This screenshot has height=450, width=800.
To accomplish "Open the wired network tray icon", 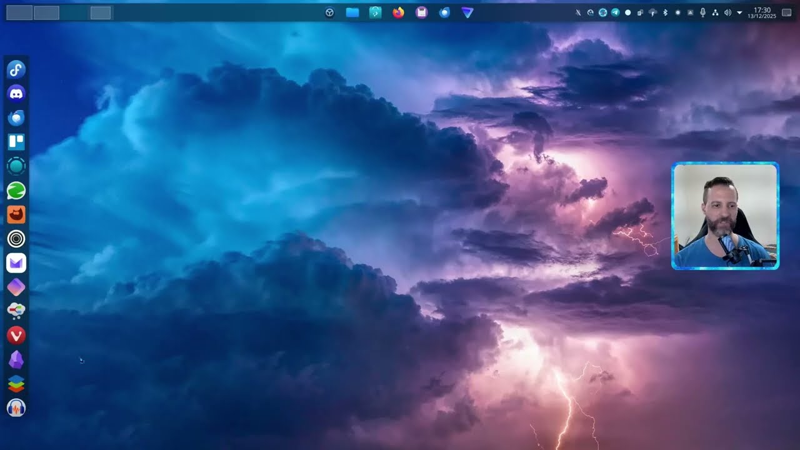I will point(715,12).
